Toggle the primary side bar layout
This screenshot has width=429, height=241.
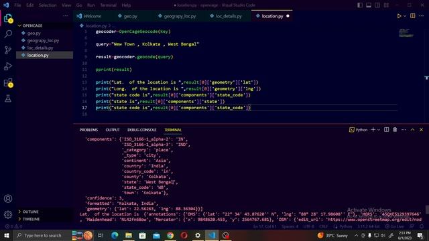pyautogui.click(x=360, y=5)
